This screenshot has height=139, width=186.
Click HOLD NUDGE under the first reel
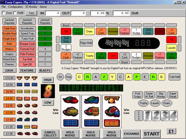70,134
